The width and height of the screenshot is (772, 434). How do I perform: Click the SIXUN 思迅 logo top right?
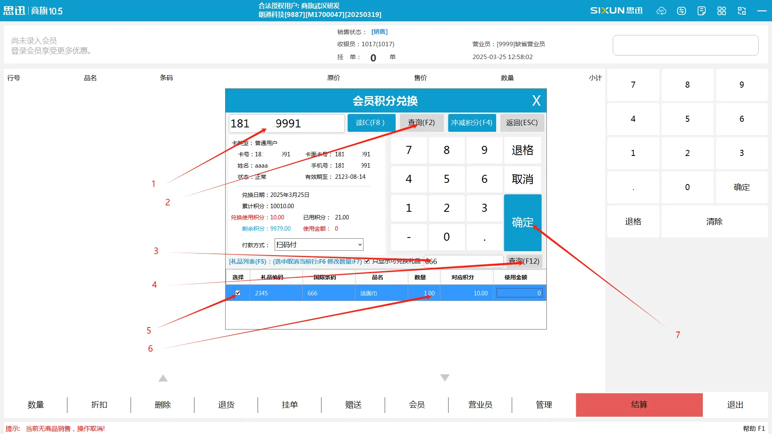(616, 11)
